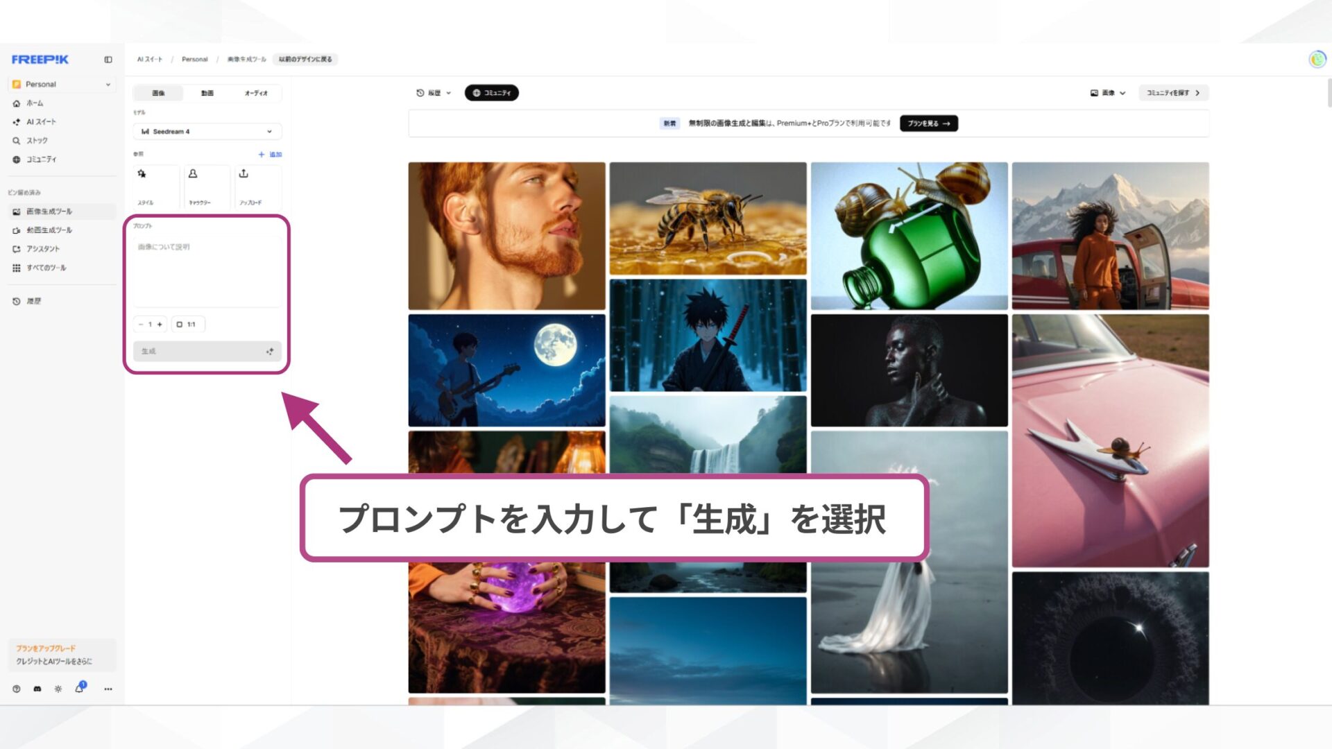
Task: Open the コミュニティ section icon
Action: (15, 159)
